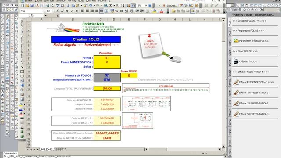Click the toolbar yellow fill color bucket
281x158 pixels.
tap(155, 11)
